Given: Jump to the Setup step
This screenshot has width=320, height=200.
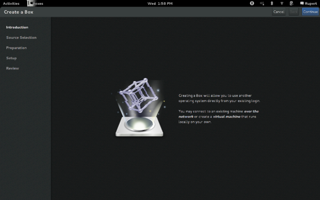Looking at the screenshot, I should click(x=11, y=58).
